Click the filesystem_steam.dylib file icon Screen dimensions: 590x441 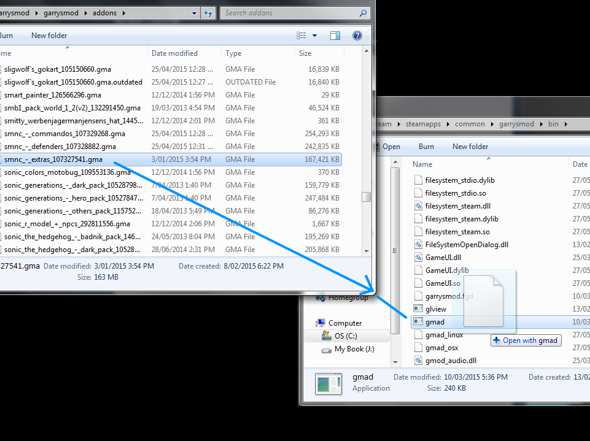(418, 219)
